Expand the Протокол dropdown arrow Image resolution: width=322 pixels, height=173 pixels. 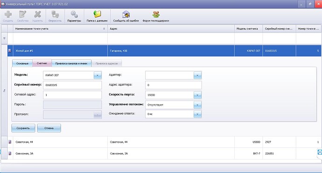coord(98,115)
